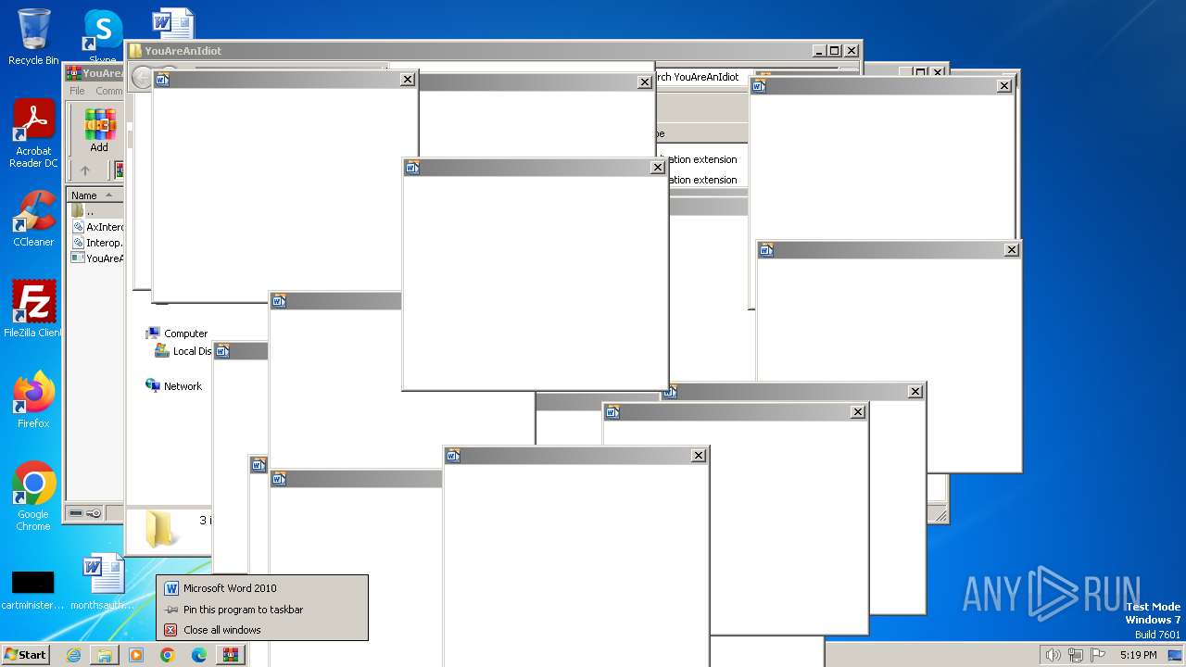Click the WinRAR key icon in status bar

94,513
